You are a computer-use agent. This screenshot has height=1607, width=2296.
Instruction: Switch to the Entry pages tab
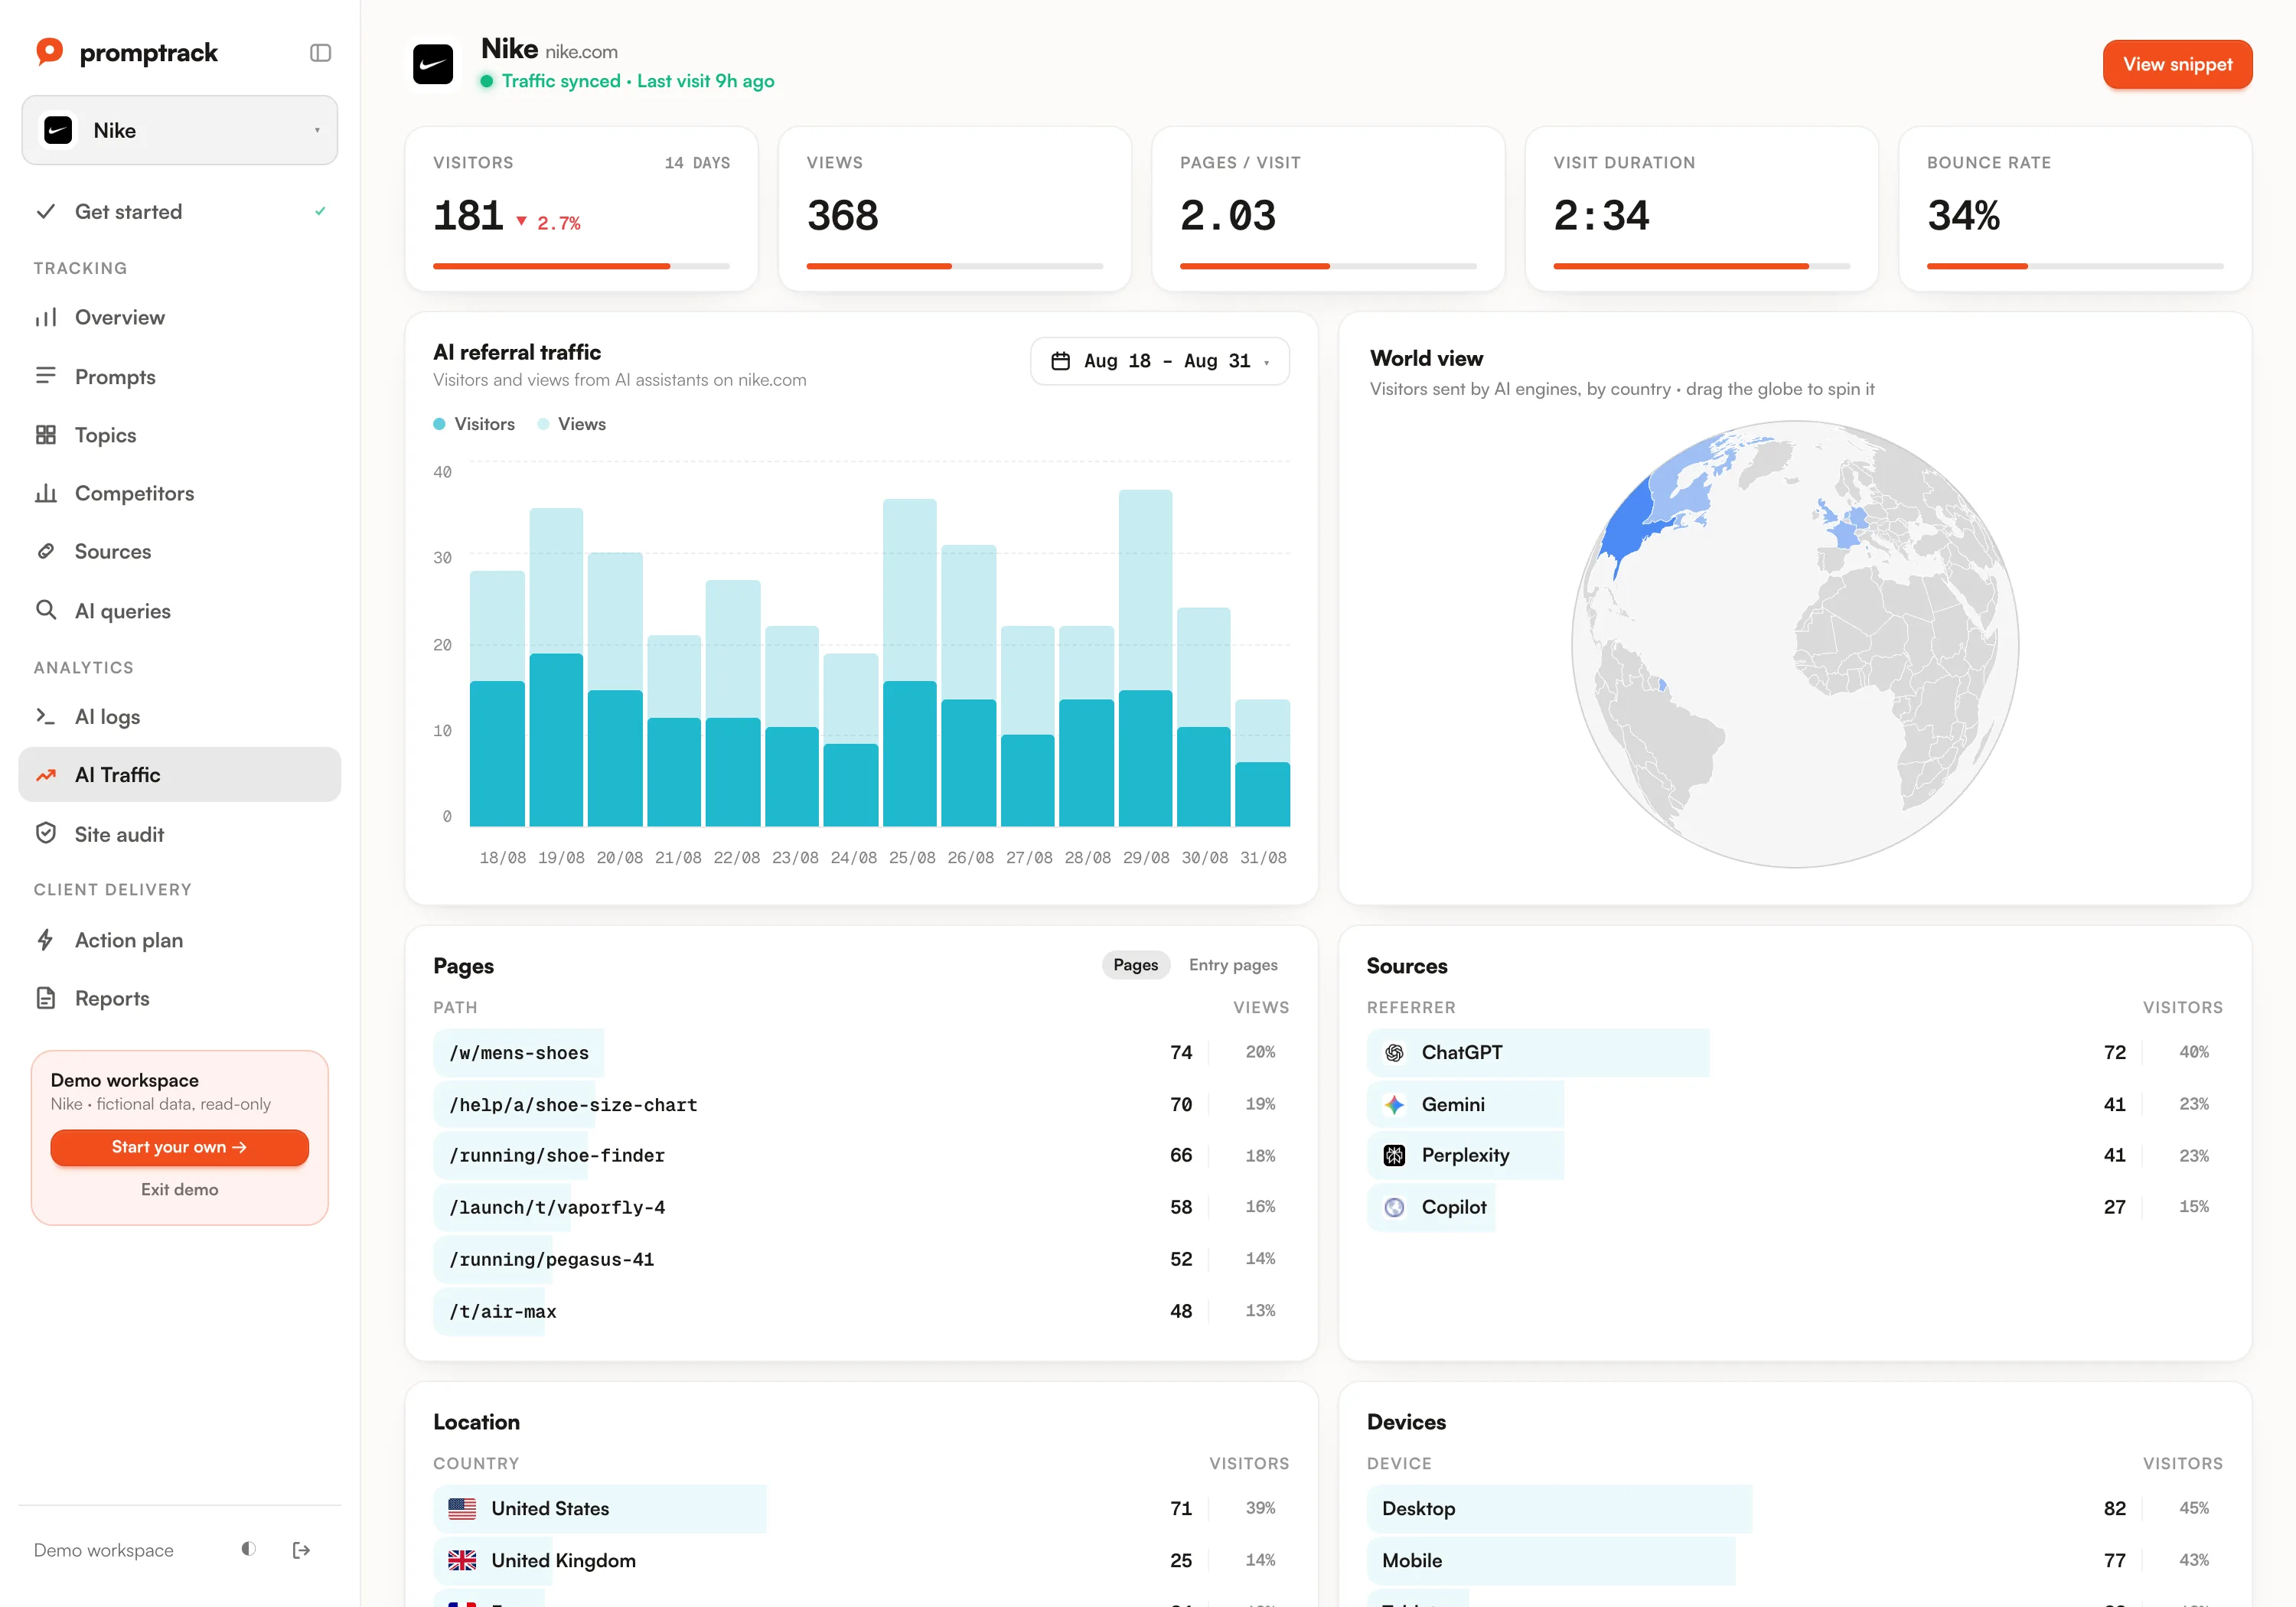tap(1233, 965)
